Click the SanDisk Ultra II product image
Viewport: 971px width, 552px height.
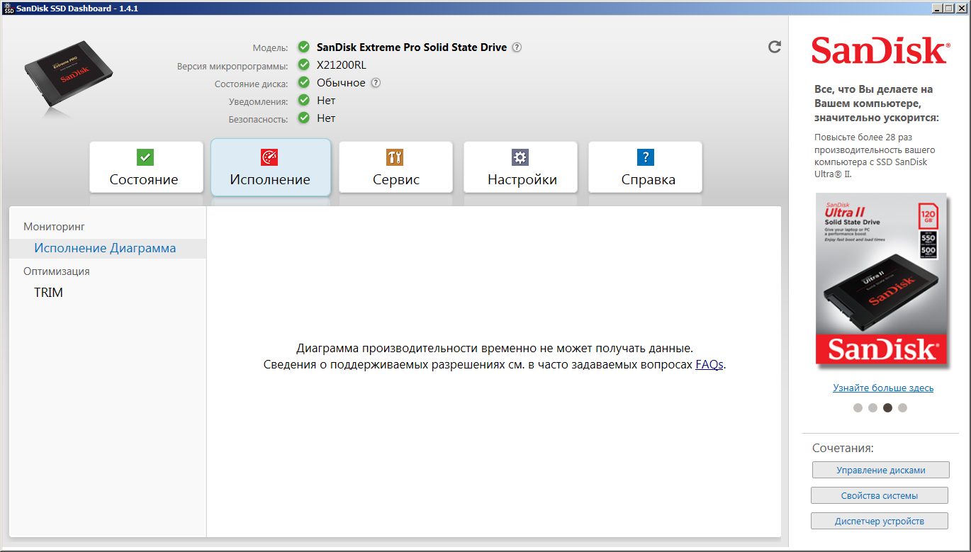pyautogui.click(x=882, y=281)
